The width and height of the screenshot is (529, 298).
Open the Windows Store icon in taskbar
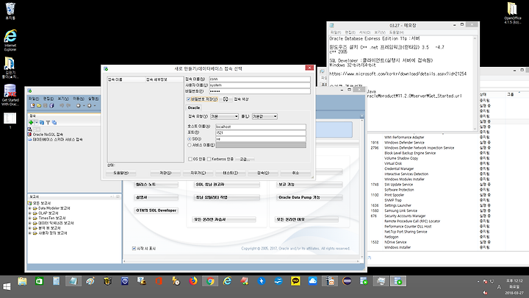39,281
